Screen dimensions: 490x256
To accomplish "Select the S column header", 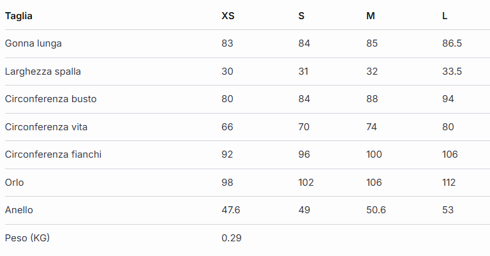I will tap(301, 16).
